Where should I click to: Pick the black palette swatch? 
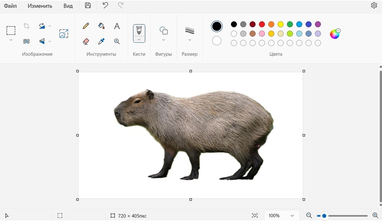click(x=234, y=24)
